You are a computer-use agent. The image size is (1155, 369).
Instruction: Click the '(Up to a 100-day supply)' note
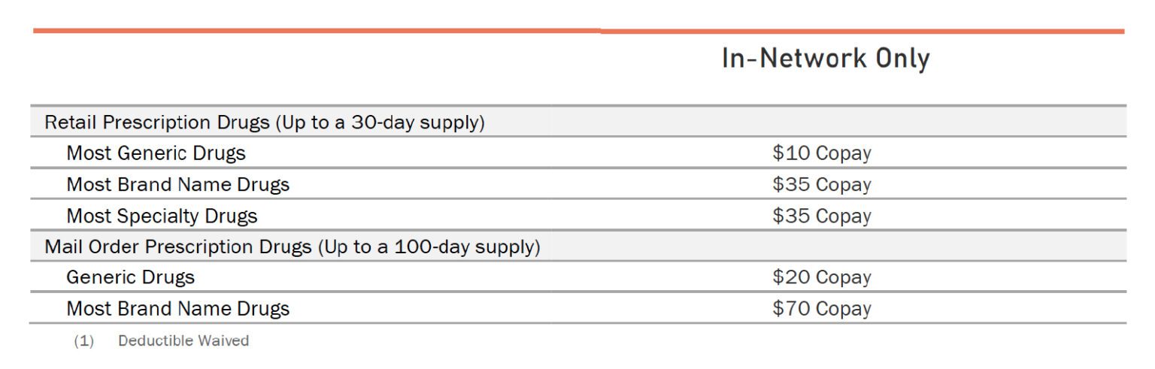coord(429,247)
